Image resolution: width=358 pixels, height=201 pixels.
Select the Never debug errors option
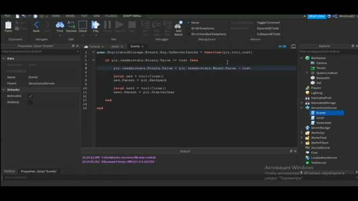coord(189,23)
